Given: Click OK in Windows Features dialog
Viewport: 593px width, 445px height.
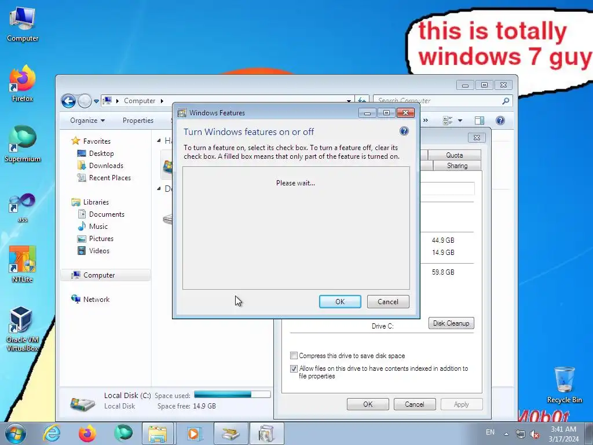Looking at the screenshot, I should 340,301.
